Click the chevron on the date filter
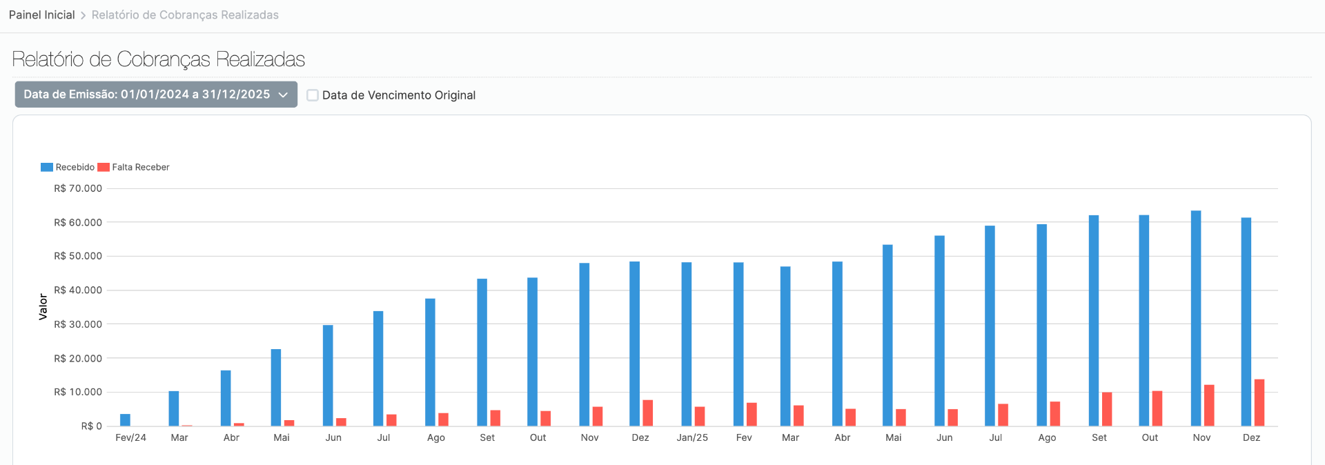Screen dimensions: 1325x465 point(283,95)
